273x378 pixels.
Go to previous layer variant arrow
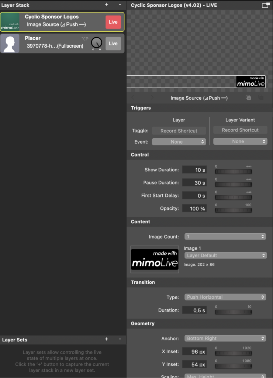click(133, 97)
